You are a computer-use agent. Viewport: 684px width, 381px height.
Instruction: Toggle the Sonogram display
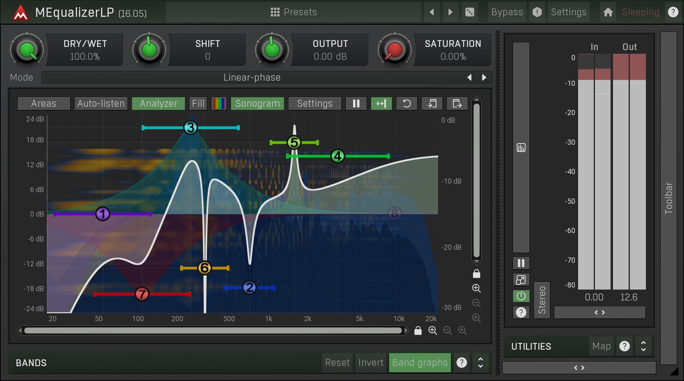pyautogui.click(x=258, y=103)
